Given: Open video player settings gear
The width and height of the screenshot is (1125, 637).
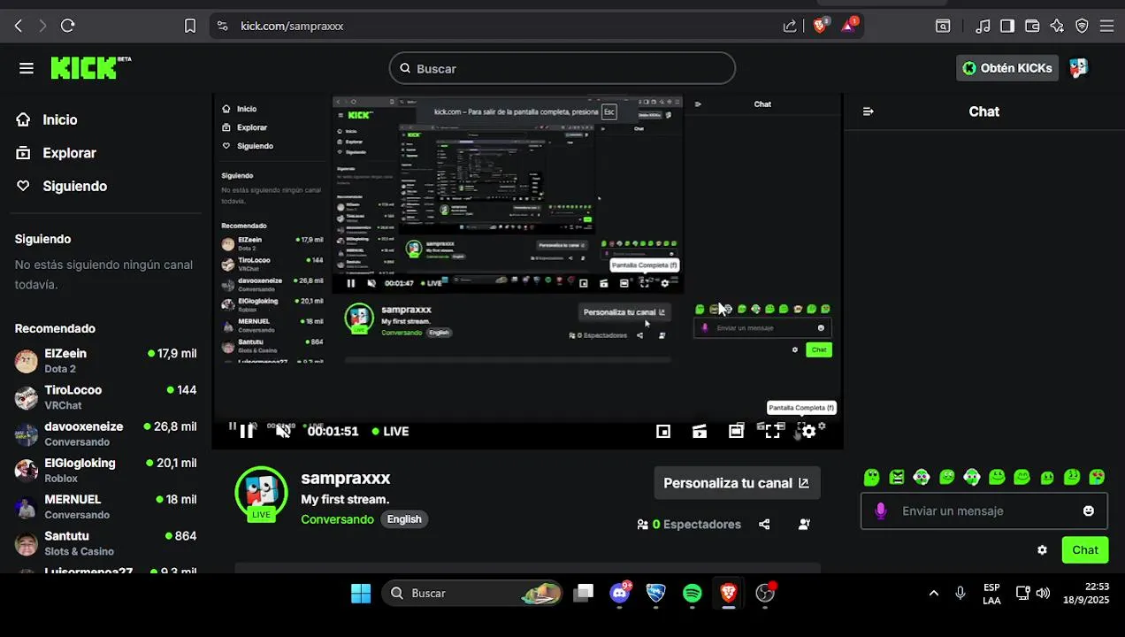Looking at the screenshot, I should (808, 432).
